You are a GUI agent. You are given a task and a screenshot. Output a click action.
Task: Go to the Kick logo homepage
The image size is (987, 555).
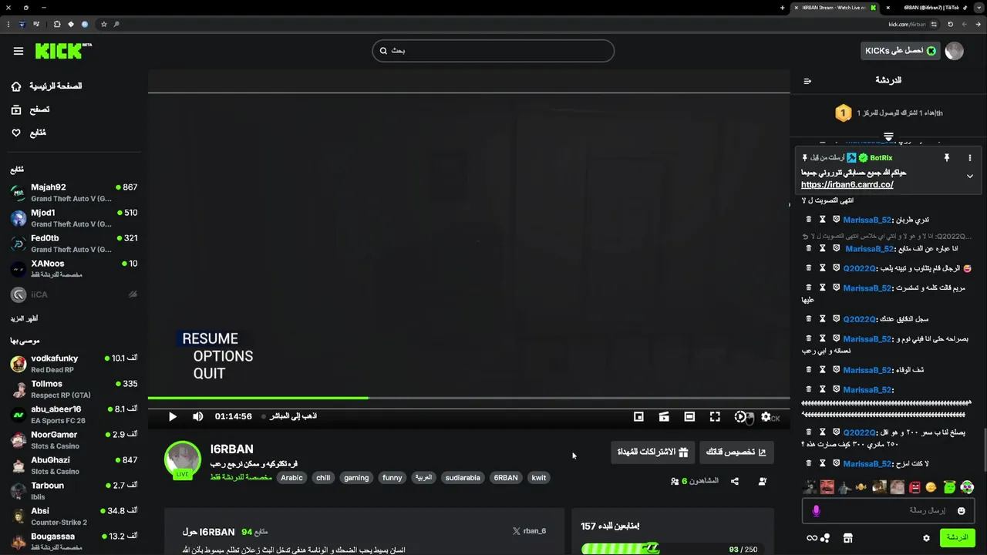tap(63, 51)
